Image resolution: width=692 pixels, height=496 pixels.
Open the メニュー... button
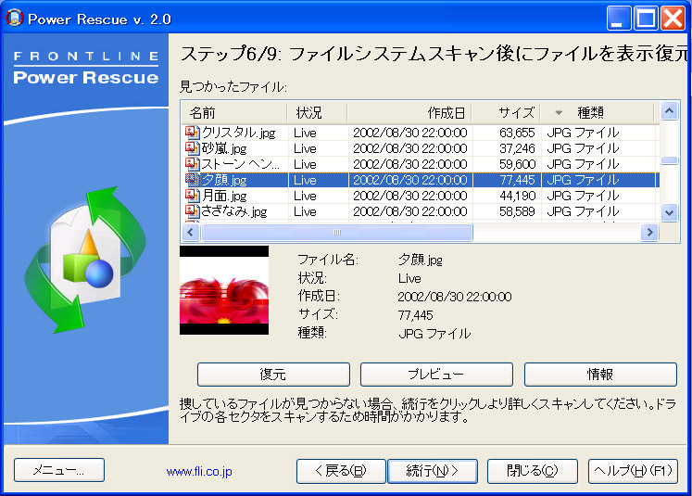click(x=59, y=470)
